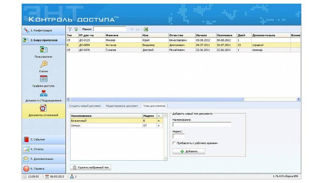Image resolution: width=323 pixels, height=183 pixels.
Task: Open Графики доступа schedule icon
Action: point(43,79)
